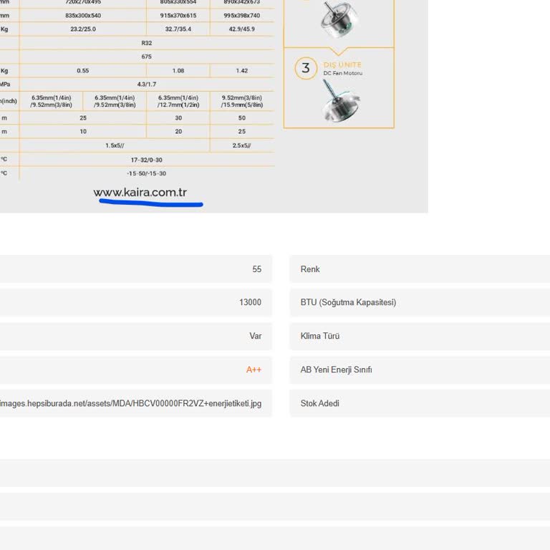Click the -15-50/-15-30 temperature cell
The width and height of the screenshot is (550, 550).
[x=147, y=173]
